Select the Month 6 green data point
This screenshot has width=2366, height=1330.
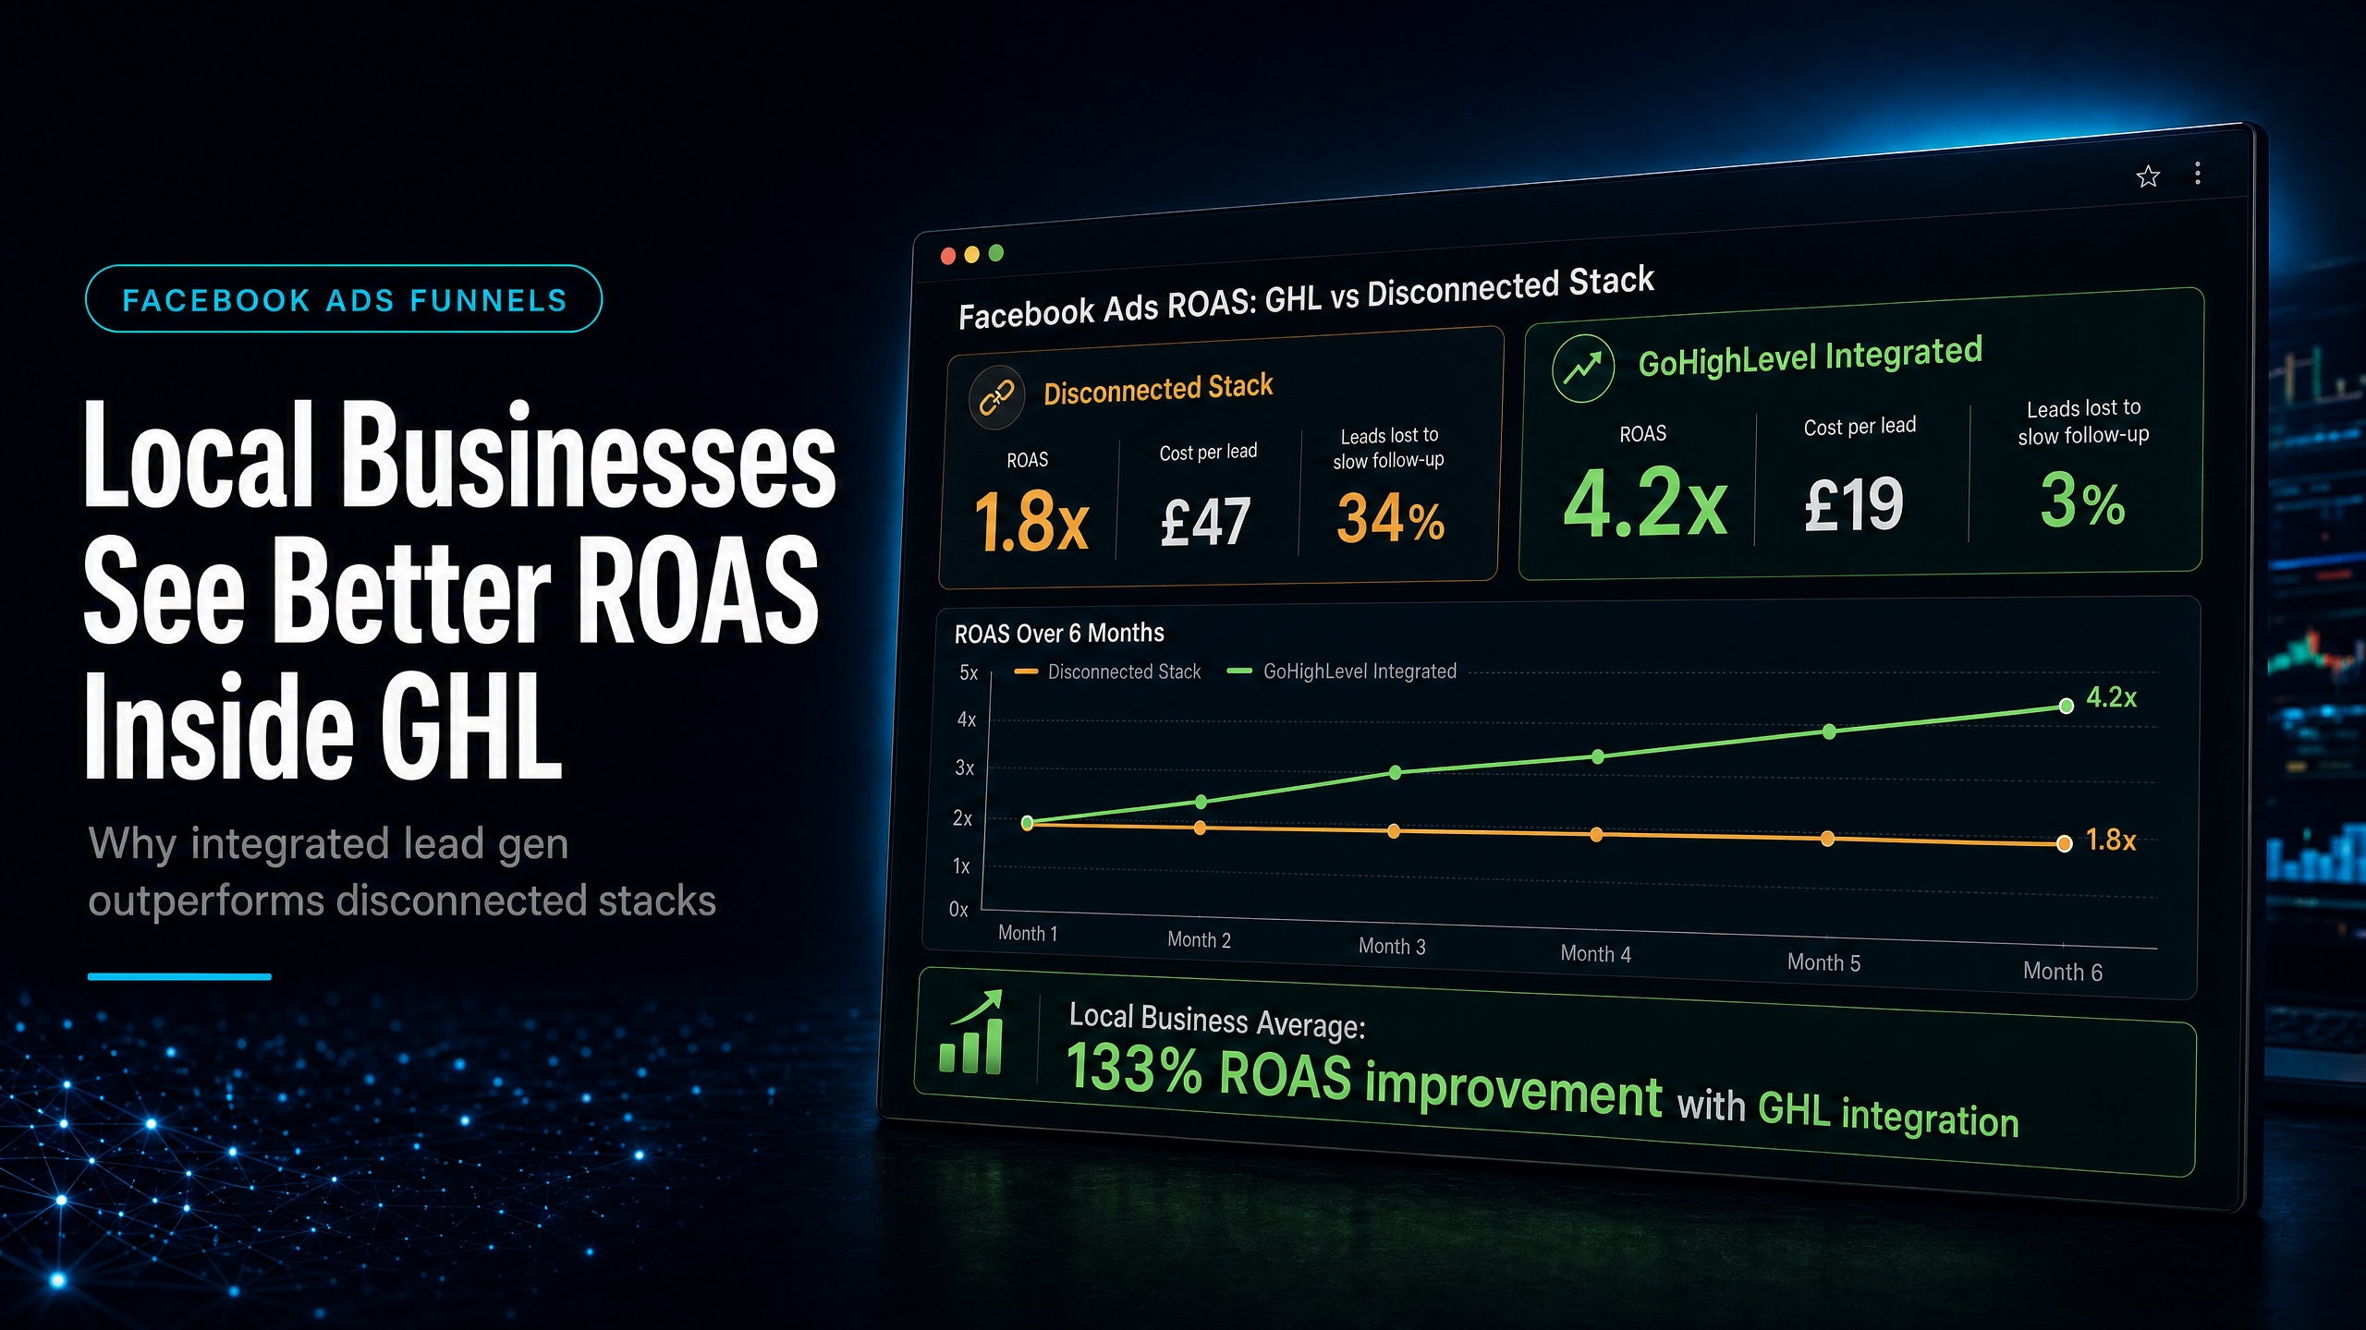click(2067, 707)
